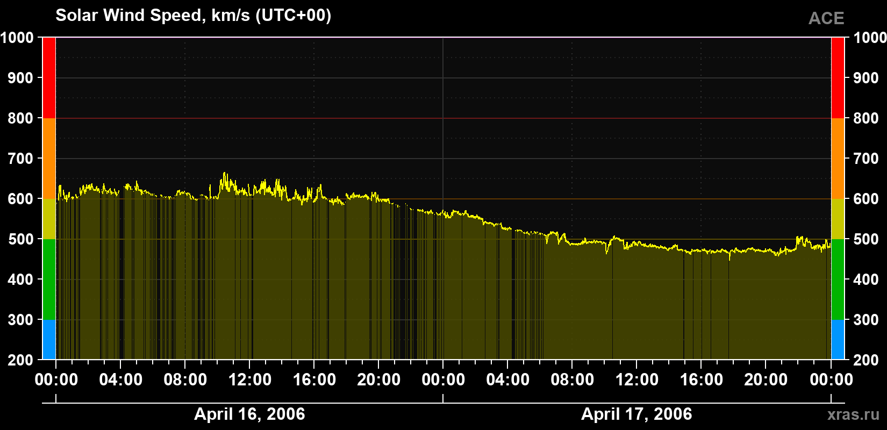Click the 900 label on the right axis
The height and width of the screenshot is (430, 887).
click(867, 78)
